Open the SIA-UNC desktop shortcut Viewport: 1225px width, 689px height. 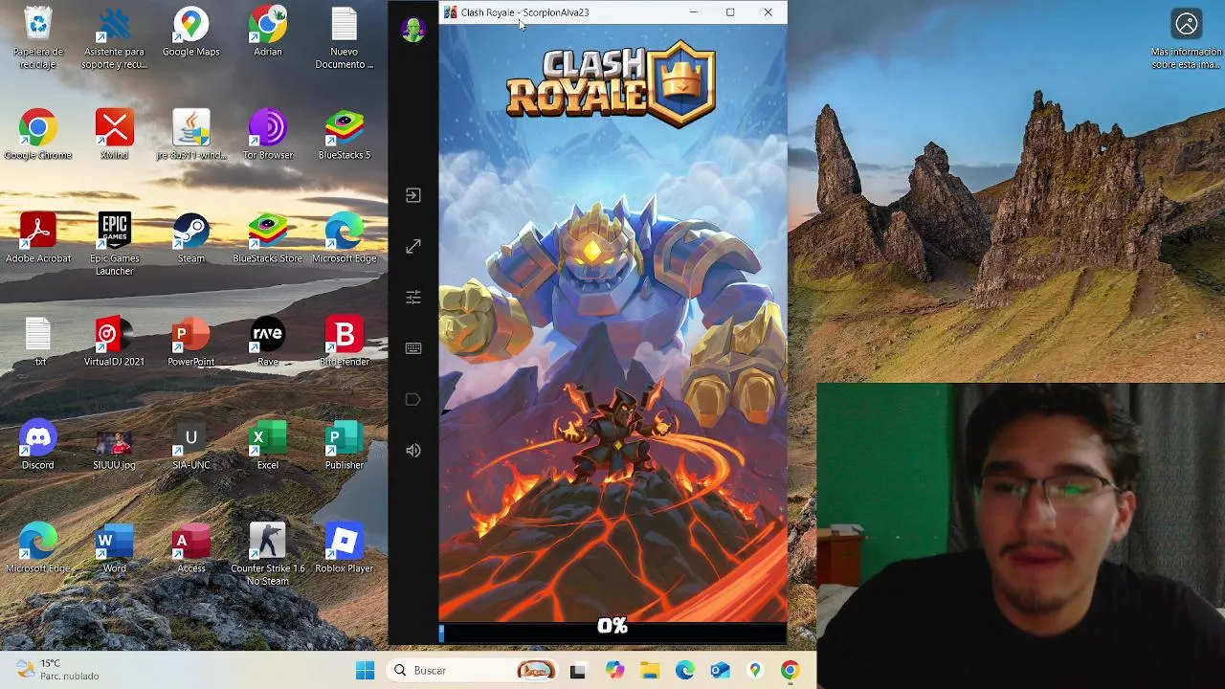(x=190, y=445)
